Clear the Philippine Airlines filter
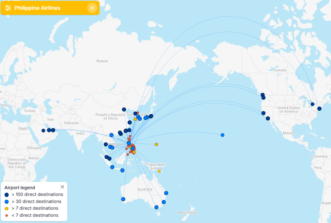 [x=92, y=8]
